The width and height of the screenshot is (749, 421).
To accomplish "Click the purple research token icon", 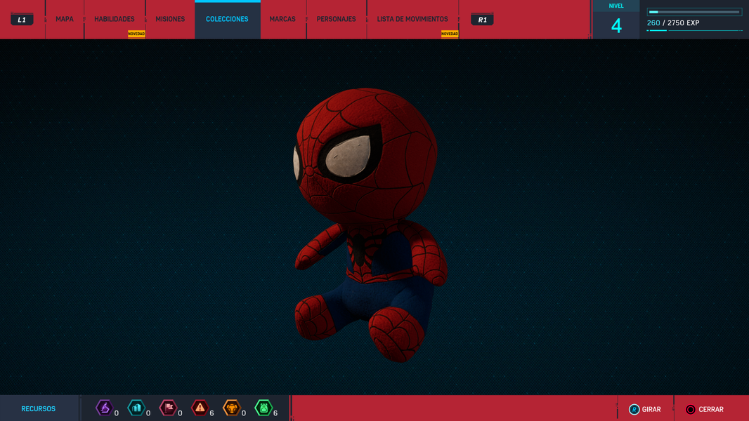I will [104, 408].
